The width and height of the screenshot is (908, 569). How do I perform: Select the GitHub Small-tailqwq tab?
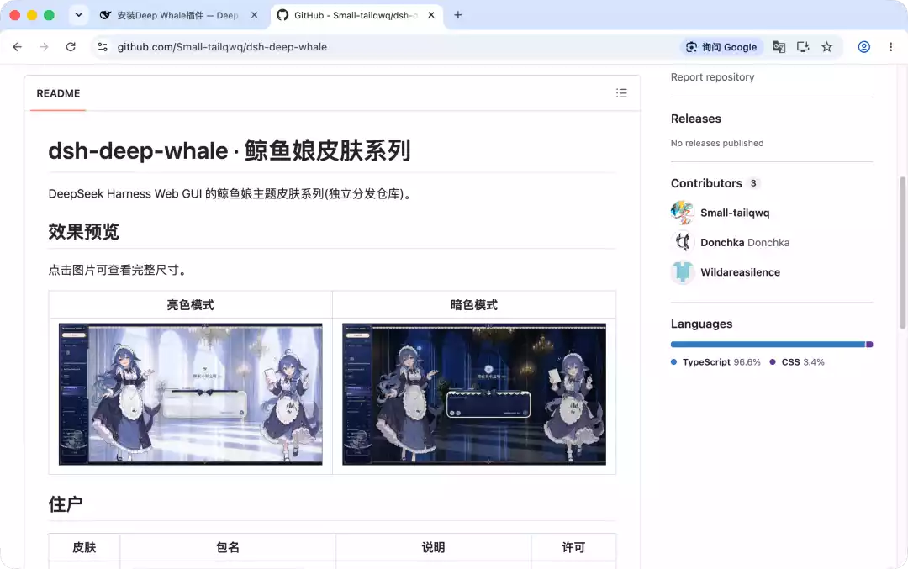click(355, 16)
